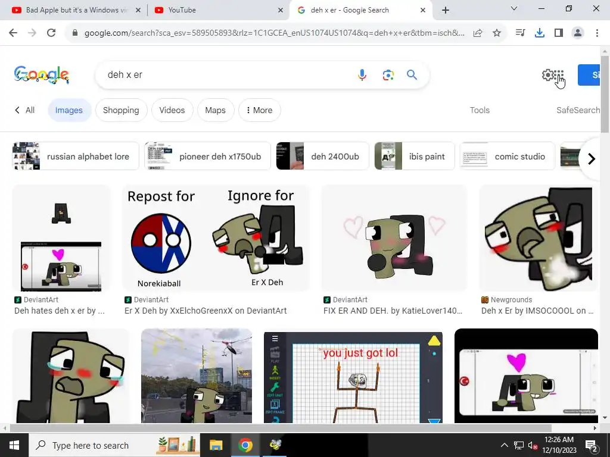Open the hearts Er and Deh image
The width and height of the screenshot is (610, 457).
(394, 238)
